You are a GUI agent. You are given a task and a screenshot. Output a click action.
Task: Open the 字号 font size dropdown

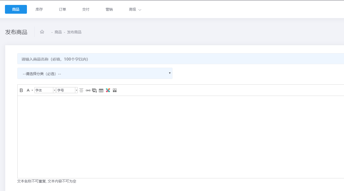pyautogui.click(x=67, y=90)
